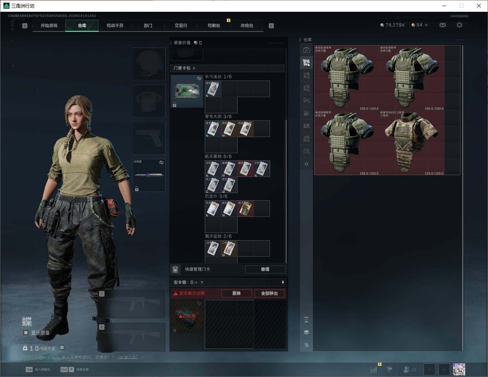Open warehouse sidebar settings gear

(x=306, y=164)
